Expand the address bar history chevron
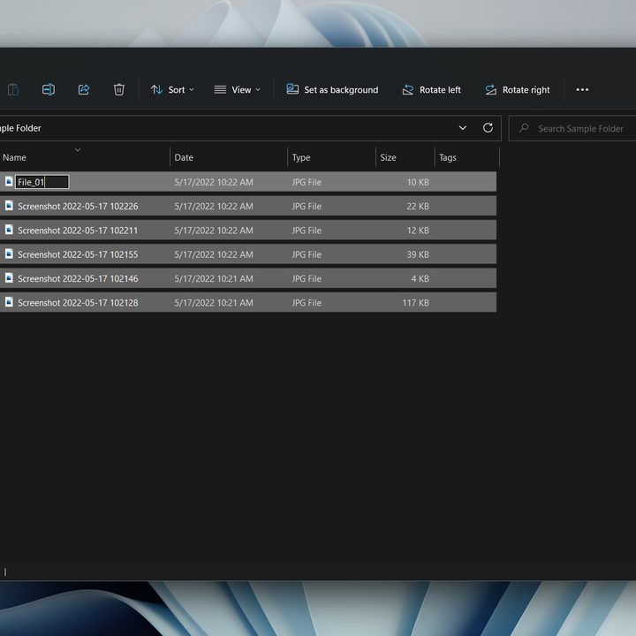The width and height of the screenshot is (636, 636). (462, 128)
